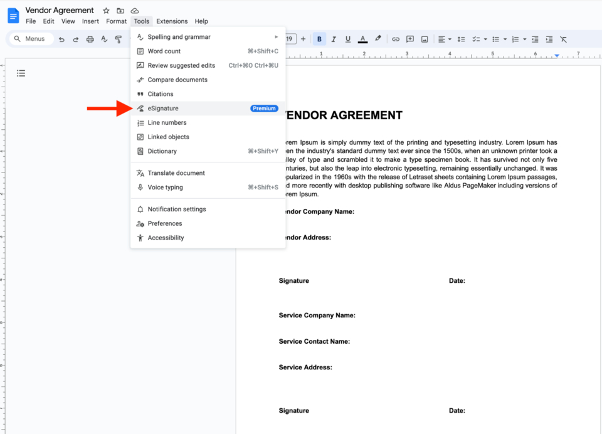602x434 pixels.
Task: Open bulleted list dropdown arrow
Action: pyautogui.click(x=505, y=39)
